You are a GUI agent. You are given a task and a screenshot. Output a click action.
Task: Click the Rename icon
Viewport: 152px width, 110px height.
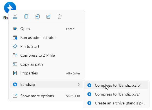(x=37, y=17)
